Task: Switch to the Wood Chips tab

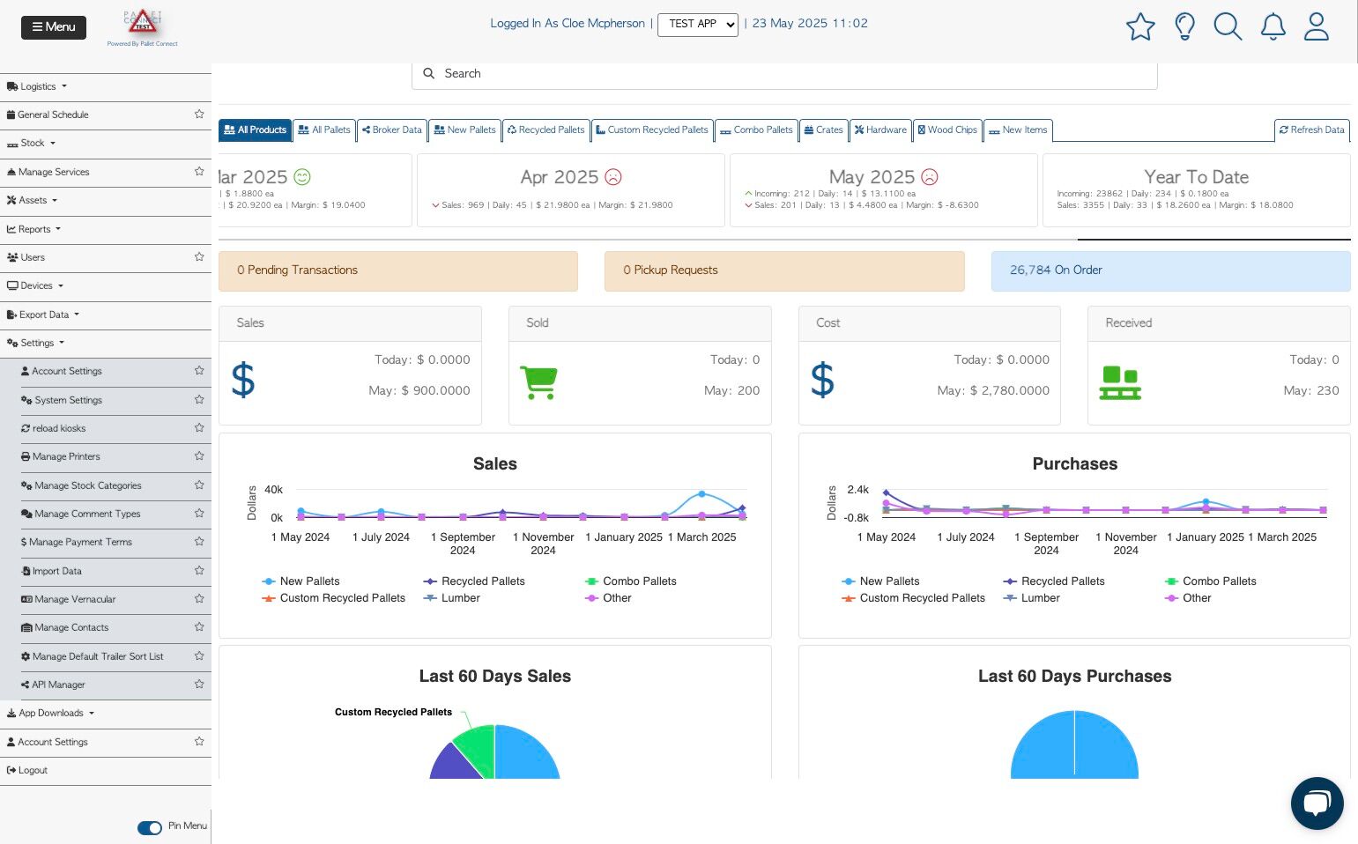Action: point(947,130)
